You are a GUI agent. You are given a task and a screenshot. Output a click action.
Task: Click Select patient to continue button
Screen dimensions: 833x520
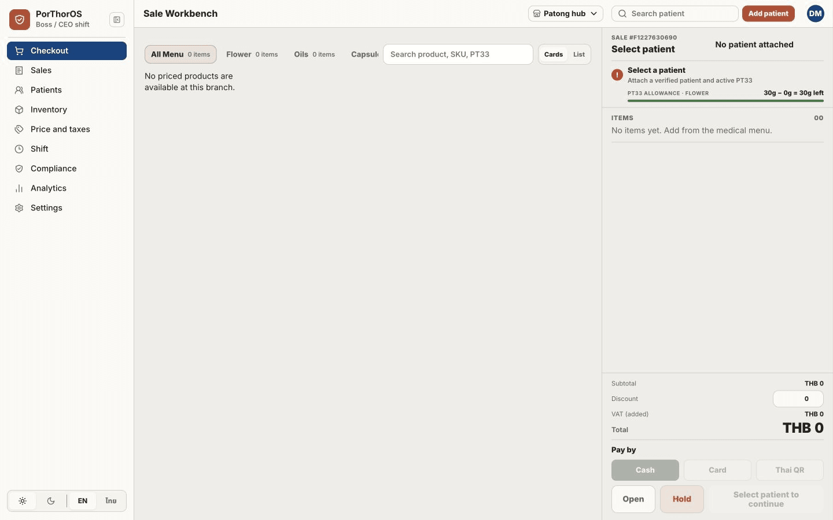pyautogui.click(x=766, y=499)
